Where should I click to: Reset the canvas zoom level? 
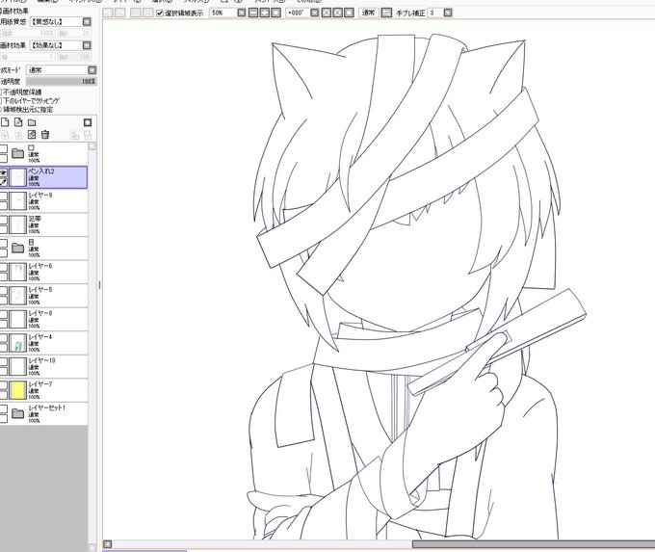click(275, 13)
